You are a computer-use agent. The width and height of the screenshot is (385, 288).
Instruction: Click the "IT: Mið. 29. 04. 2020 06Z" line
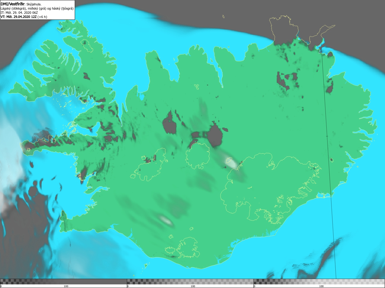click(x=19, y=13)
